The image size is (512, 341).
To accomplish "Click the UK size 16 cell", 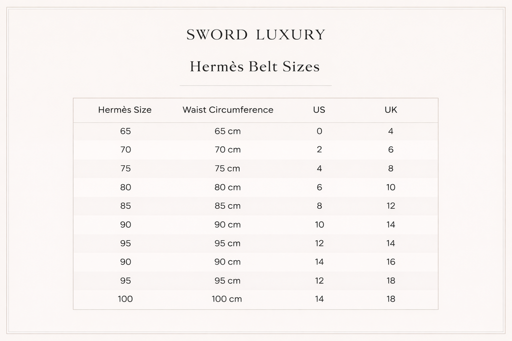I will pos(390,262).
